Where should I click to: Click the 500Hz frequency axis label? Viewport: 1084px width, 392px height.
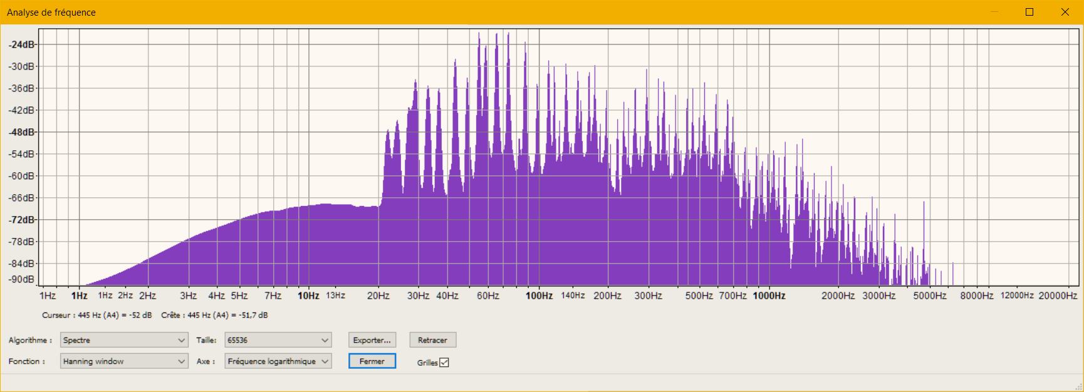(699, 296)
